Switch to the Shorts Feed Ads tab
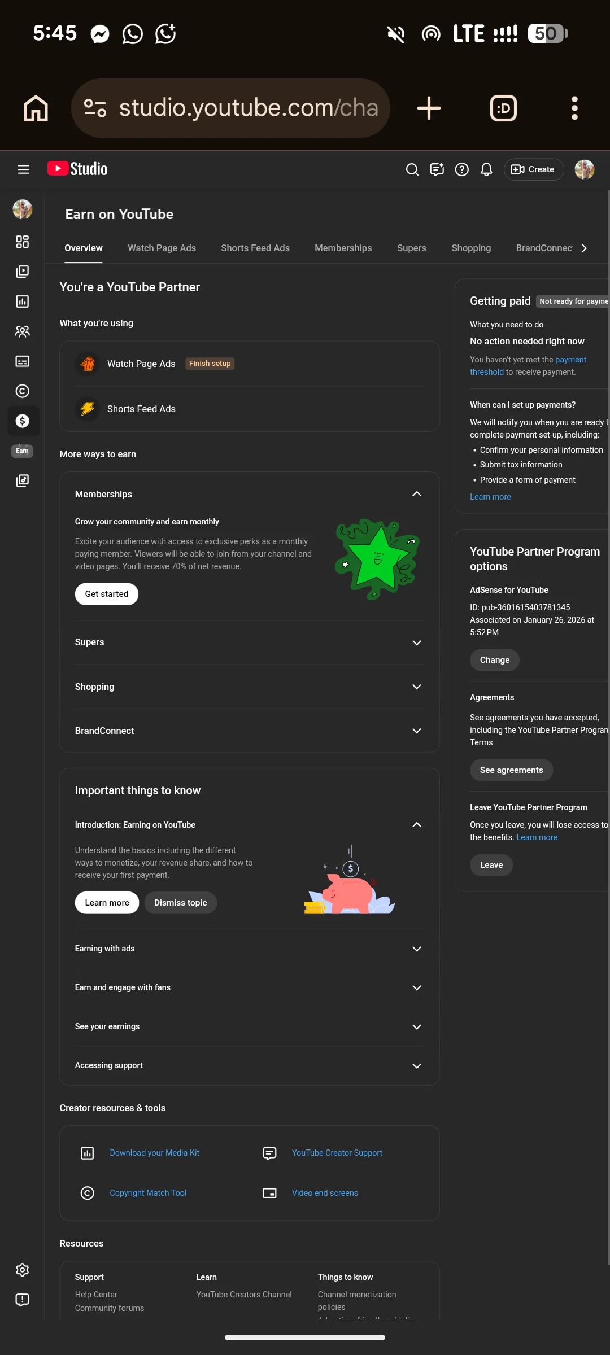610x1355 pixels. 255,248
